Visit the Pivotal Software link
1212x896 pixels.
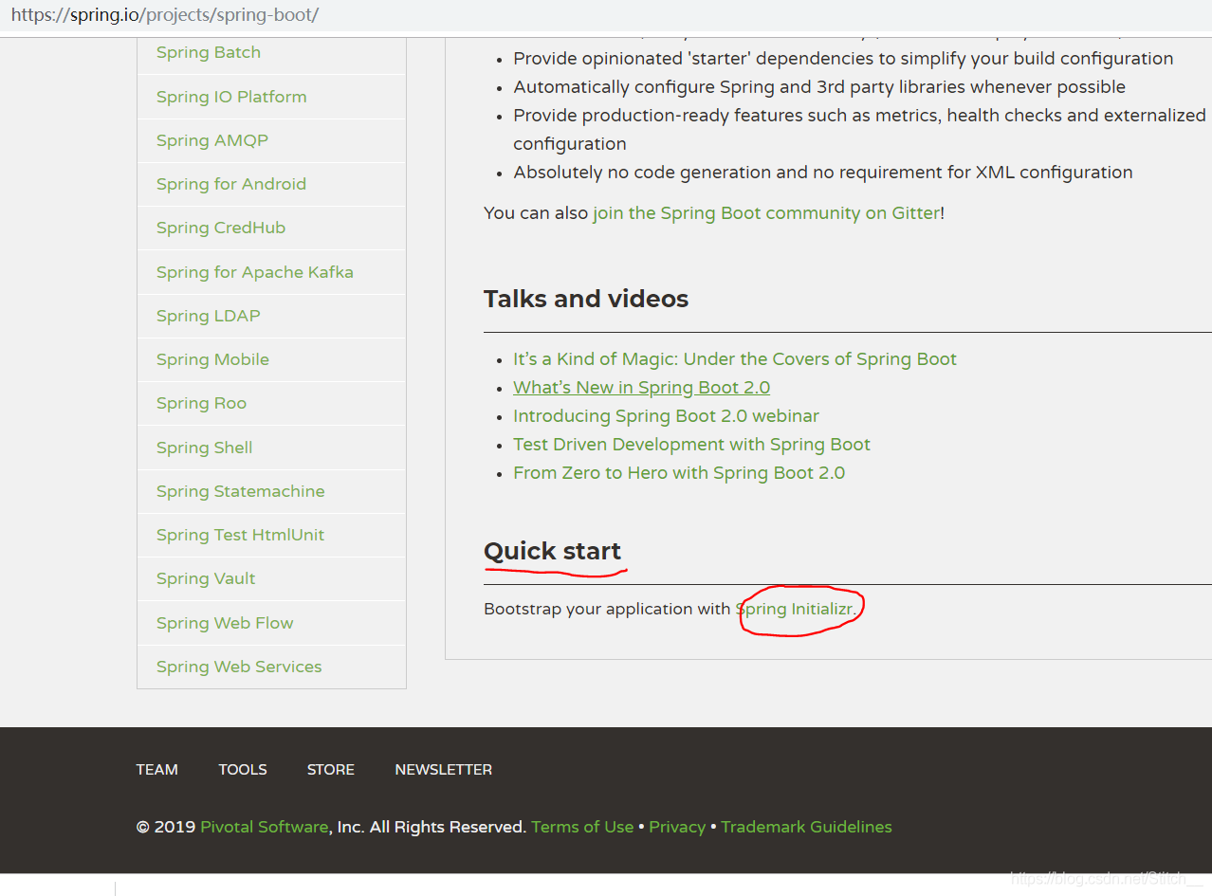[265, 827]
